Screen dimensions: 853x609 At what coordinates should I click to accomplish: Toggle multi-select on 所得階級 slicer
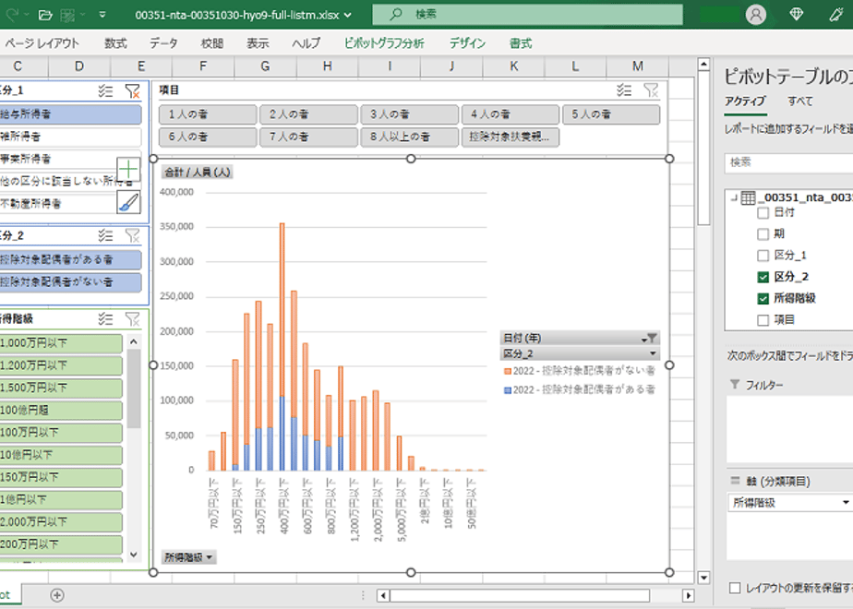105,318
